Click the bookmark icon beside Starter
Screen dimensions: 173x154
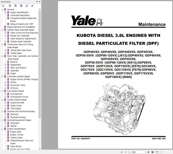[8, 126]
